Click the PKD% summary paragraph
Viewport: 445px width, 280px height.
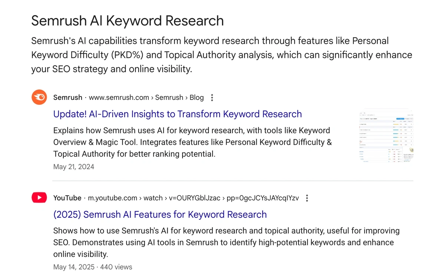coord(222,55)
